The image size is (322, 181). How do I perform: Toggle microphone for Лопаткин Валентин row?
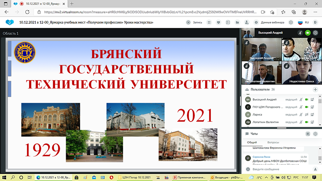[301, 122]
